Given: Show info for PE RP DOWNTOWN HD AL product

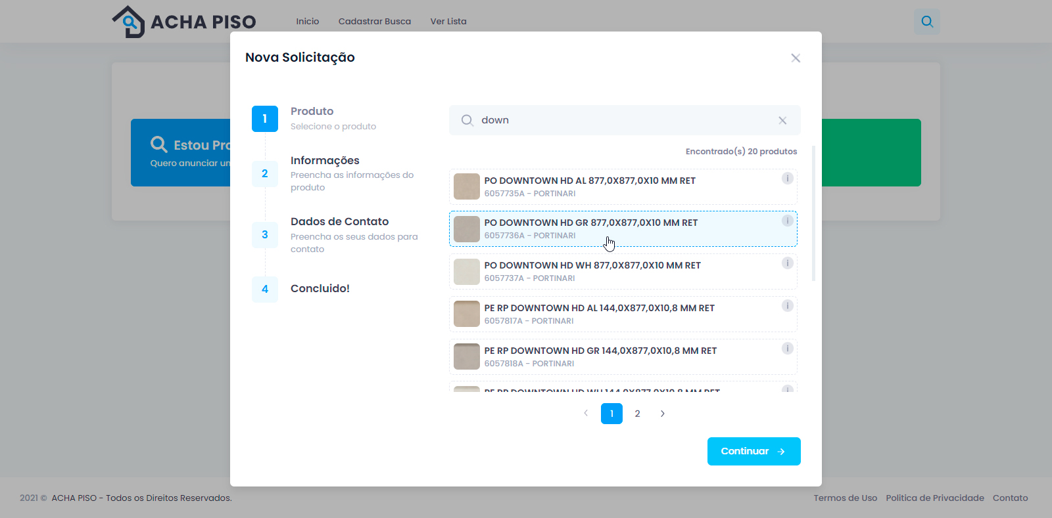Looking at the screenshot, I should coord(787,306).
